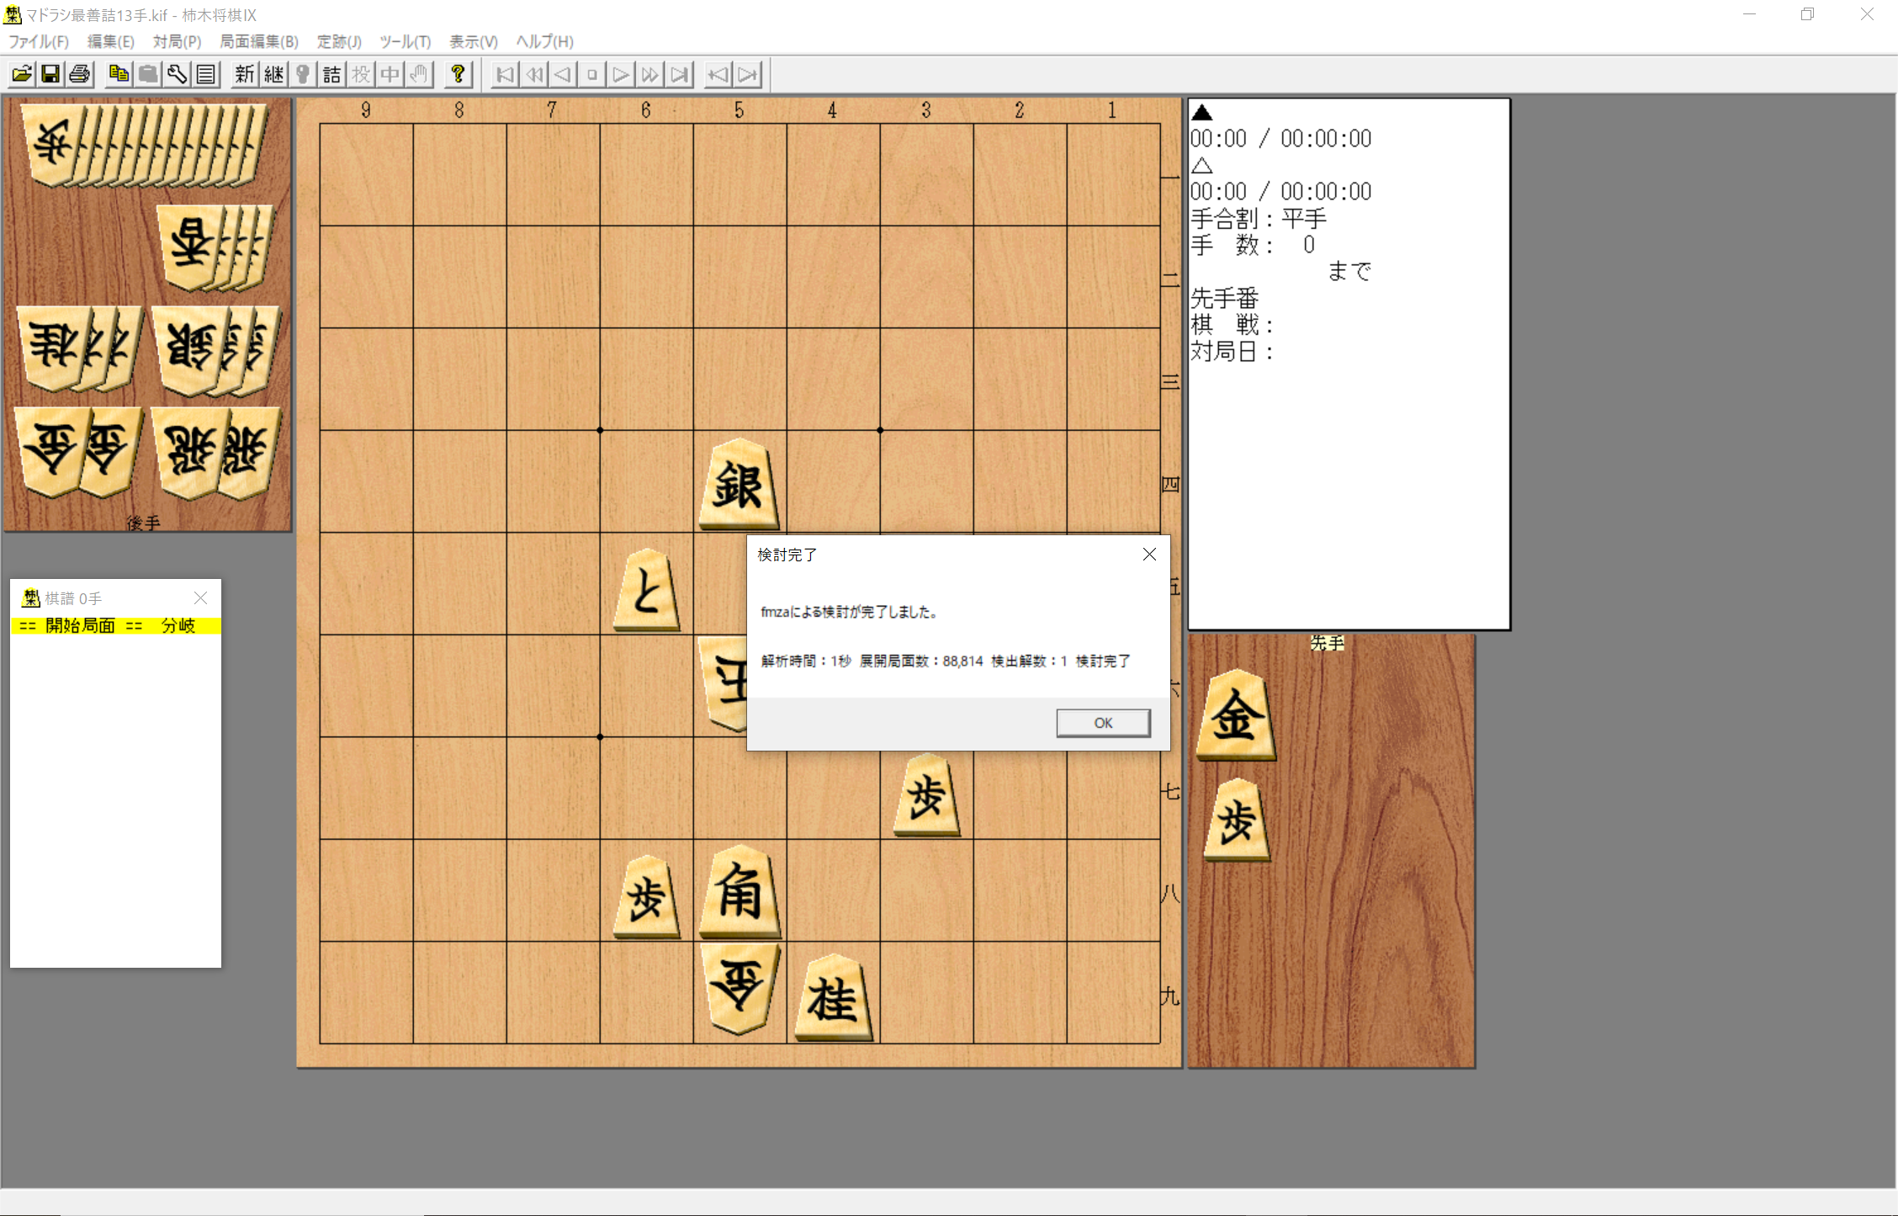1898x1216 pixels.
Task: Jump to the first move button
Action: [505, 74]
